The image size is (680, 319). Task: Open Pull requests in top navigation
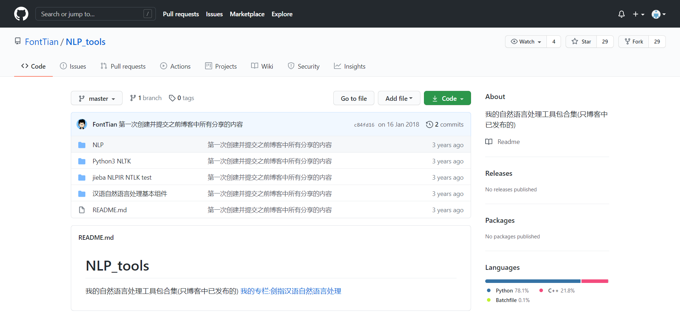(x=181, y=14)
